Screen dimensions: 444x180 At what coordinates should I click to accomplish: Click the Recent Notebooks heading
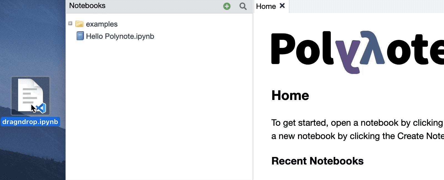(x=317, y=161)
